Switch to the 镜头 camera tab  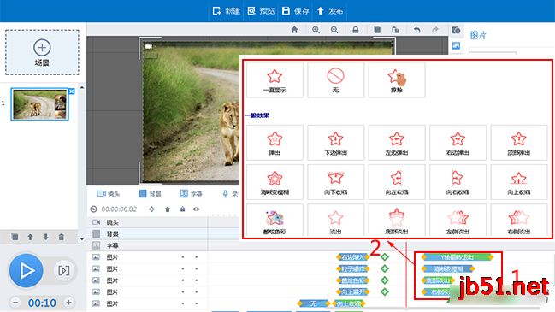point(109,194)
